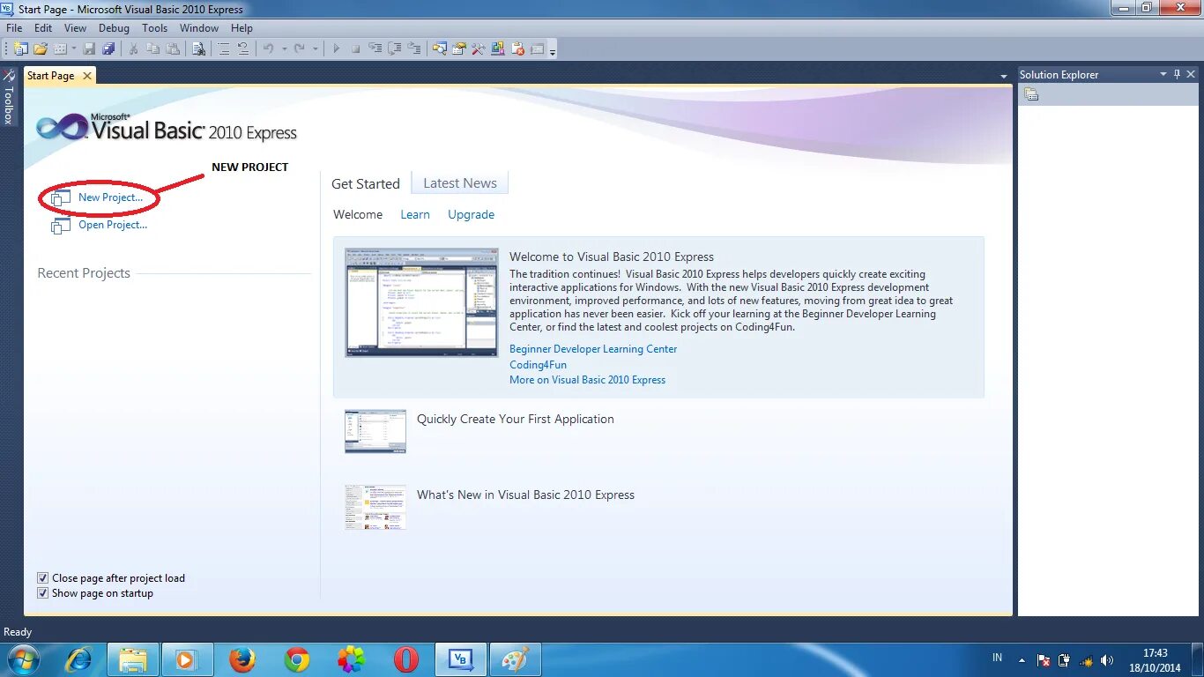This screenshot has width=1204, height=677.
Task: Launch Firefox from the taskbar
Action: [x=242, y=659]
